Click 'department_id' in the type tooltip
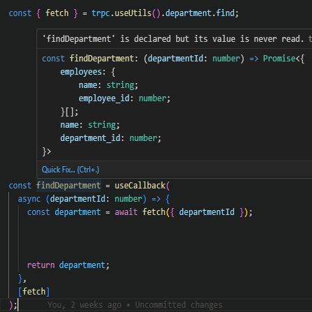 90,138
